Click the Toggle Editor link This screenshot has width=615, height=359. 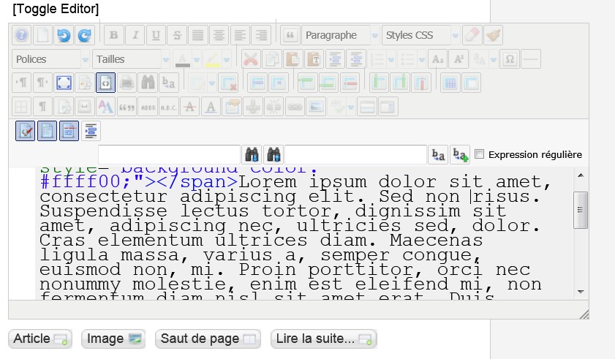click(56, 10)
